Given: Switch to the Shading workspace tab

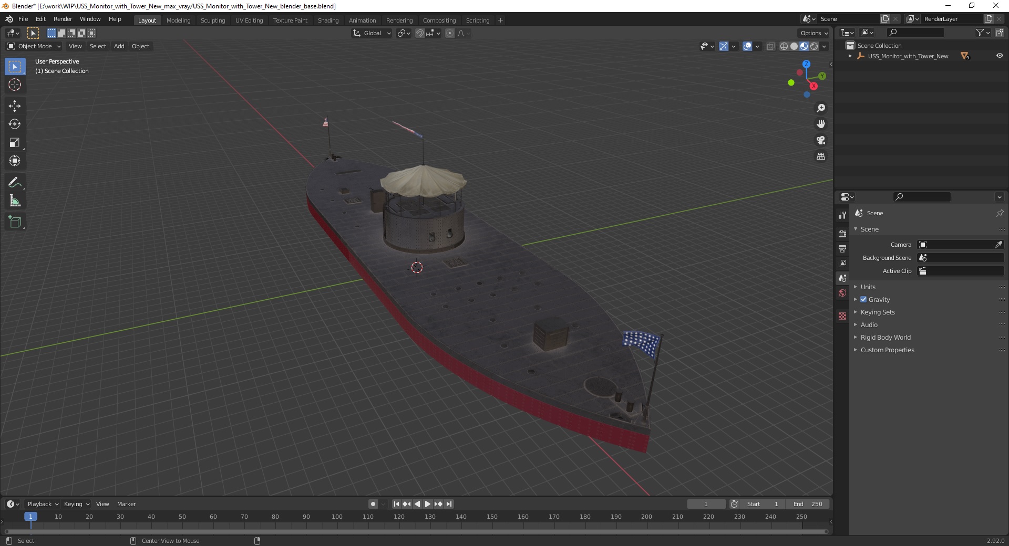Looking at the screenshot, I should (328, 20).
